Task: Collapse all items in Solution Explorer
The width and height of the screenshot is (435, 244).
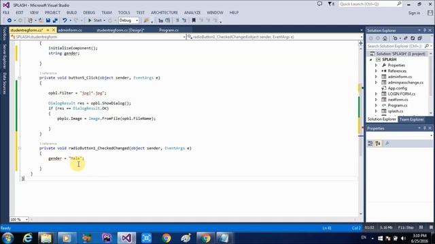Action: [420, 38]
